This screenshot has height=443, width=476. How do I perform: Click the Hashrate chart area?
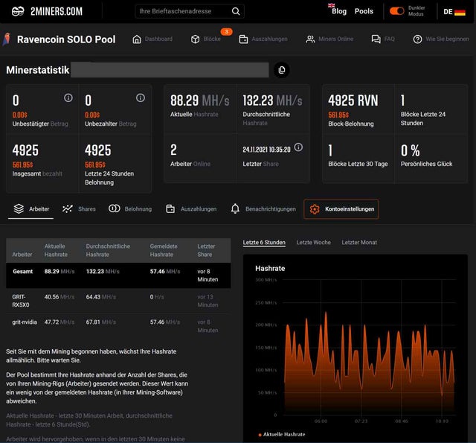[369, 347]
